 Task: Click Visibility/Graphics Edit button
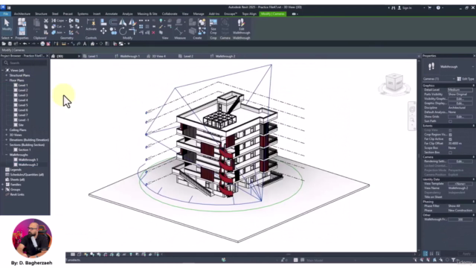(460, 99)
